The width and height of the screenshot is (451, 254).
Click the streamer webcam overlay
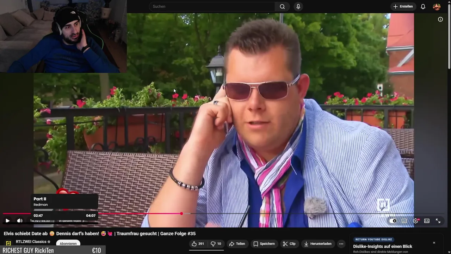point(63,36)
